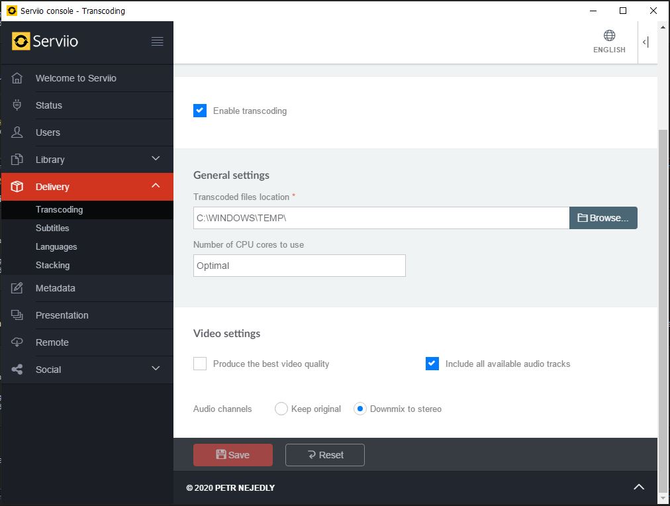Expand the Social menu section
Image resolution: width=670 pixels, height=506 pixels.
[156, 369]
